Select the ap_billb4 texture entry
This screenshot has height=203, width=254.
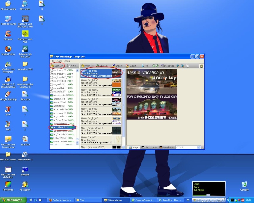point(101,83)
